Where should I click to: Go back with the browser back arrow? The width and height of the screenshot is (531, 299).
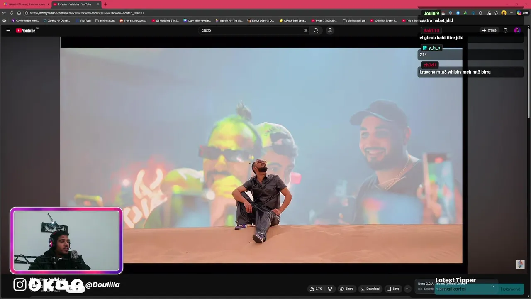[x=4, y=13]
